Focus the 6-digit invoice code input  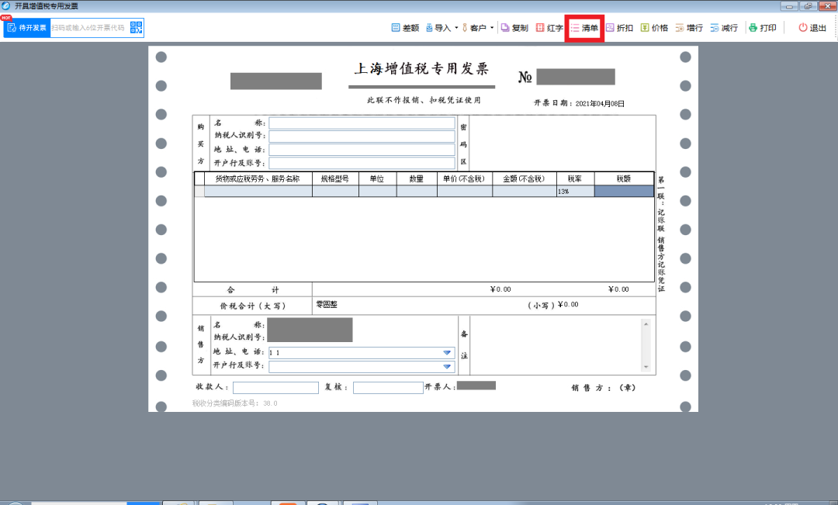click(x=88, y=28)
